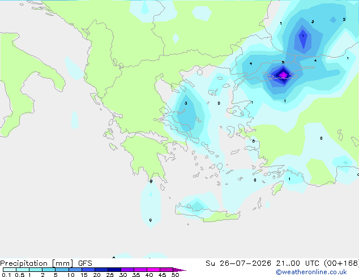Click the '40' legend label

coord(149,275)
